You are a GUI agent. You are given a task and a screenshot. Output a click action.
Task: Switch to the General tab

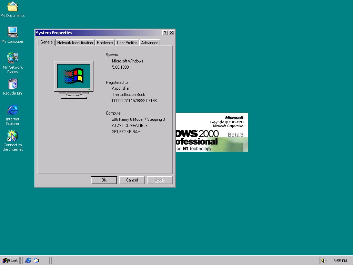(47, 42)
